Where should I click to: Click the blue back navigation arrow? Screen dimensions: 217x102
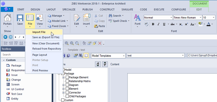click(x=5, y=37)
